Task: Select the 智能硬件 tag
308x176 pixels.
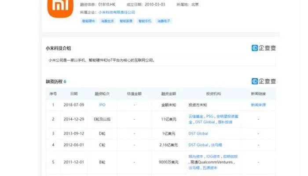Action: (x=88, y=21)
